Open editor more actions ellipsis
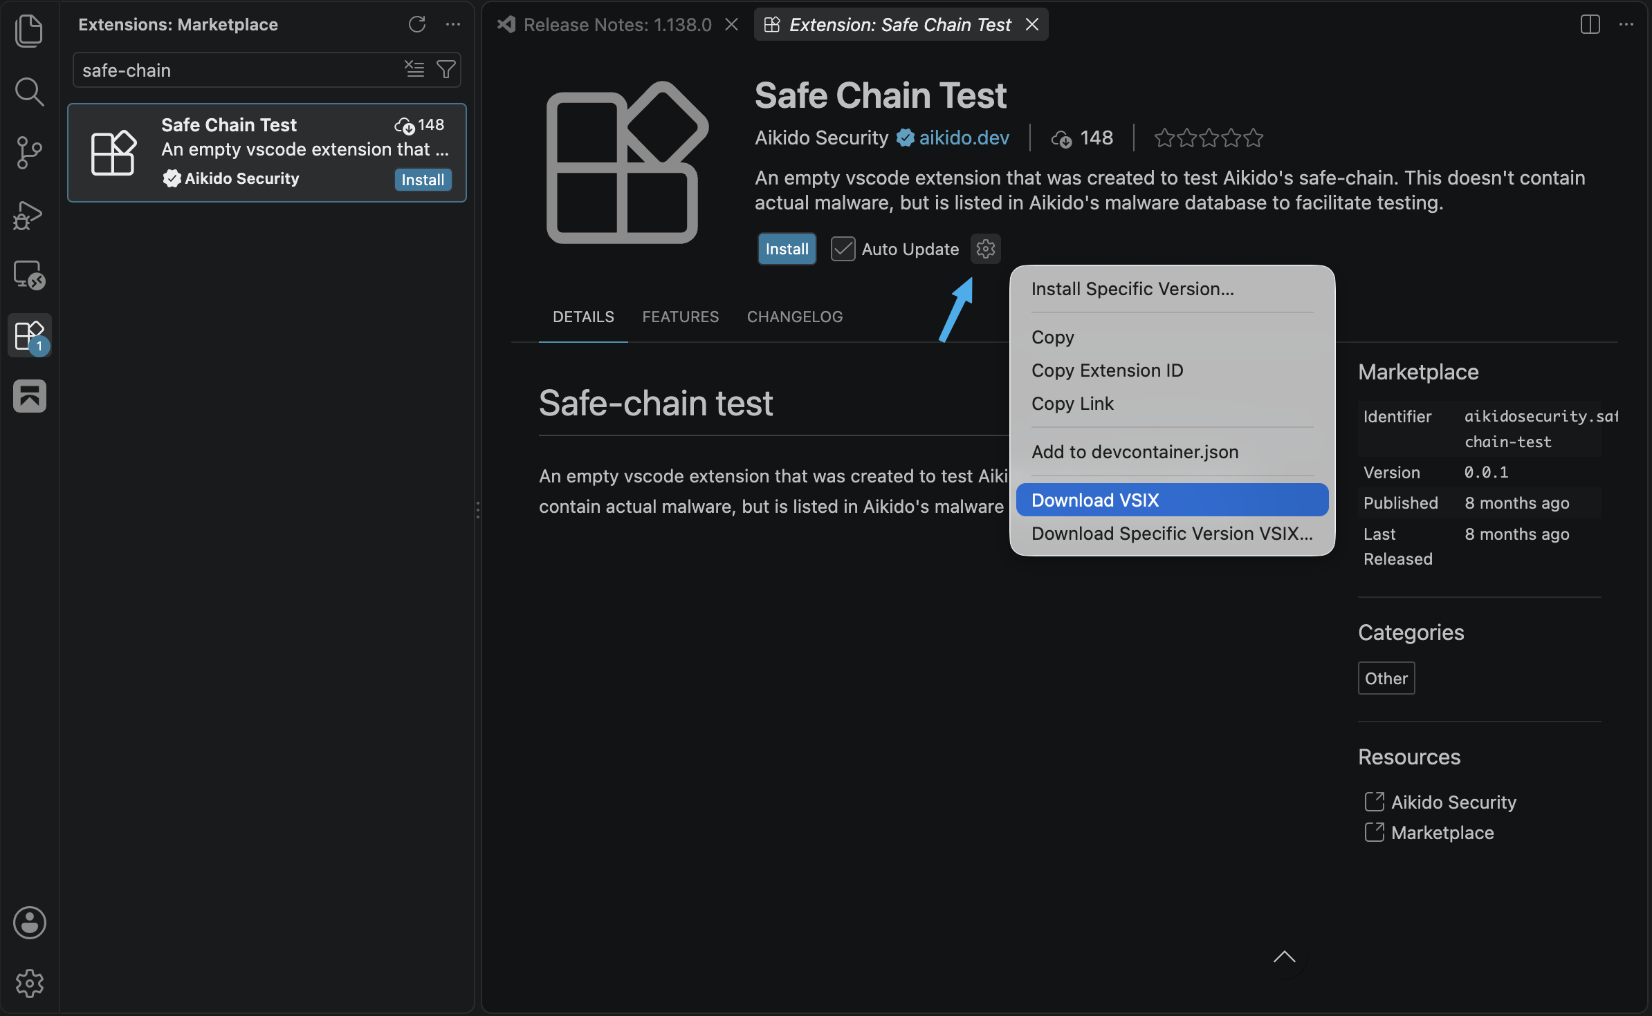Screen dimensions: 1652x1016 click(1626, 24)
